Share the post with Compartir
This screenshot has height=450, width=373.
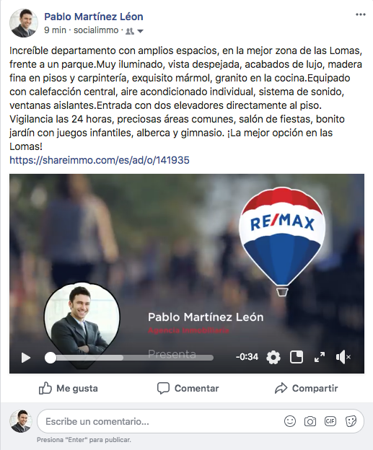(306, 388)
